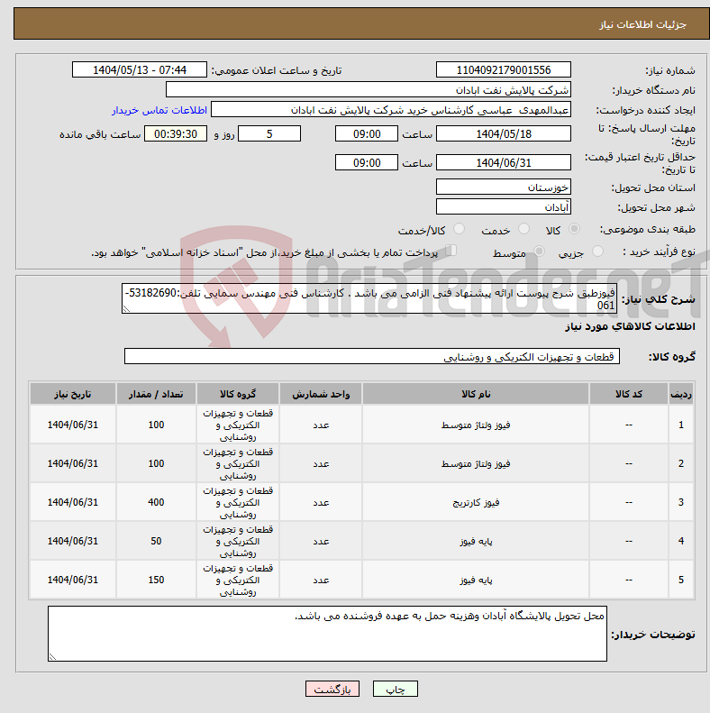The width and height of the screenshot is (710, 713).
Task: Select the متوسط purchase type radio
Action: [540, 251]
